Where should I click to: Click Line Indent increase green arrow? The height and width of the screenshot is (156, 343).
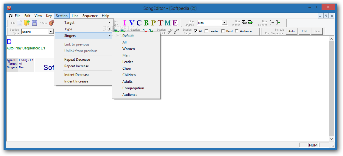tap(250, 22)
